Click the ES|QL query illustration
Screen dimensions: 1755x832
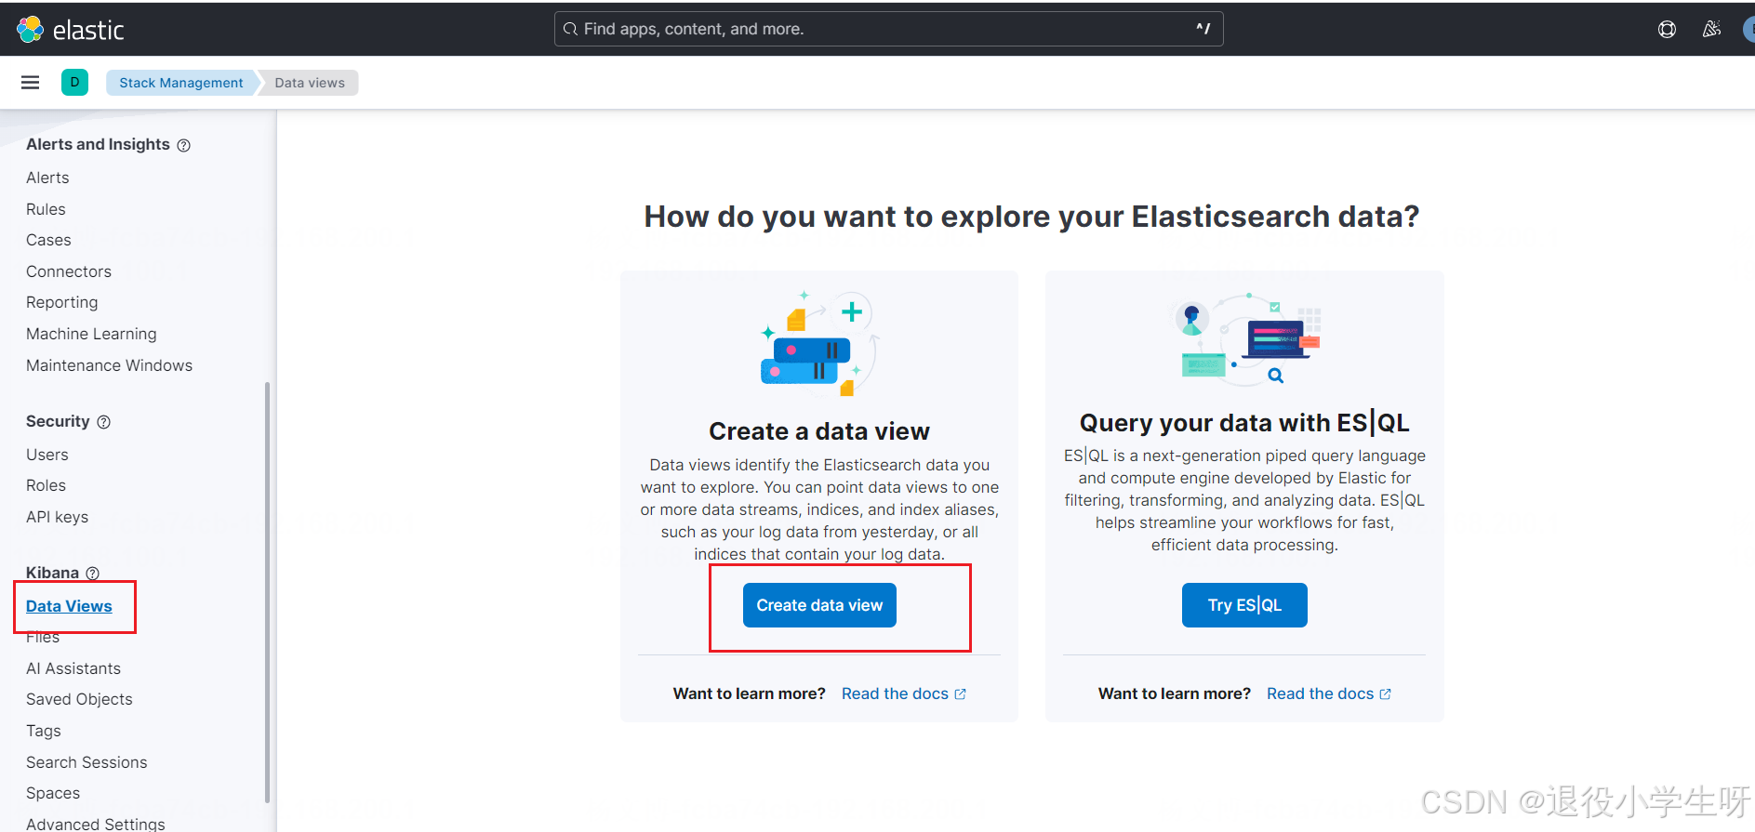(1244, 338)
